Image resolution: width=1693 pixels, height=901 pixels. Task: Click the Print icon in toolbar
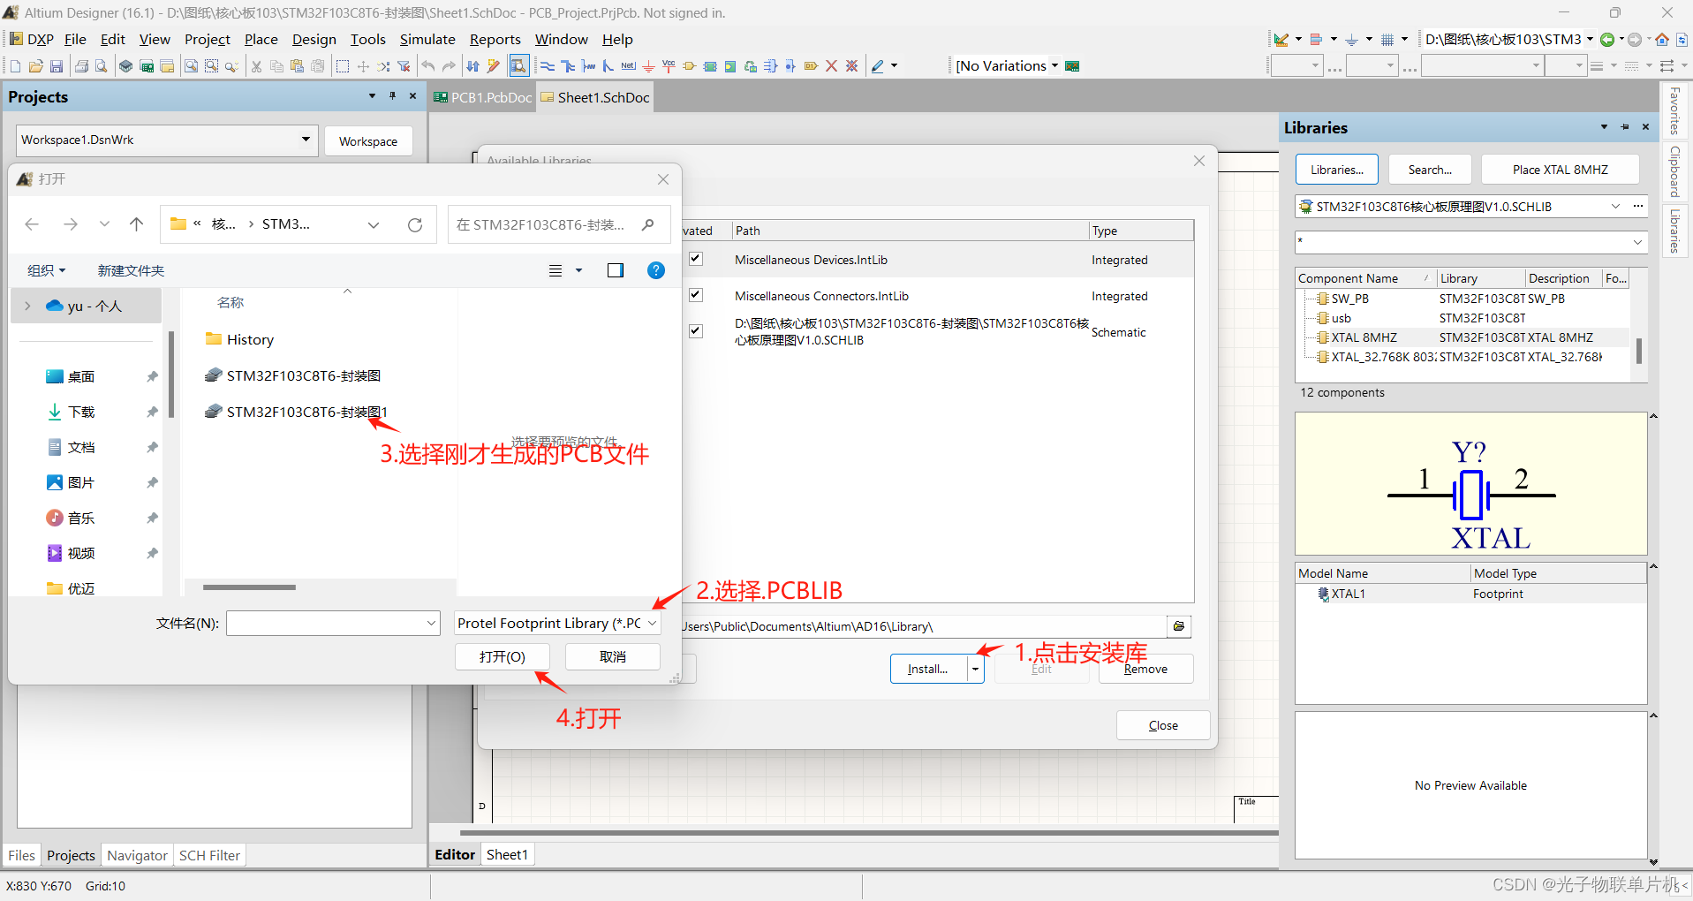[x=81, y=66]
